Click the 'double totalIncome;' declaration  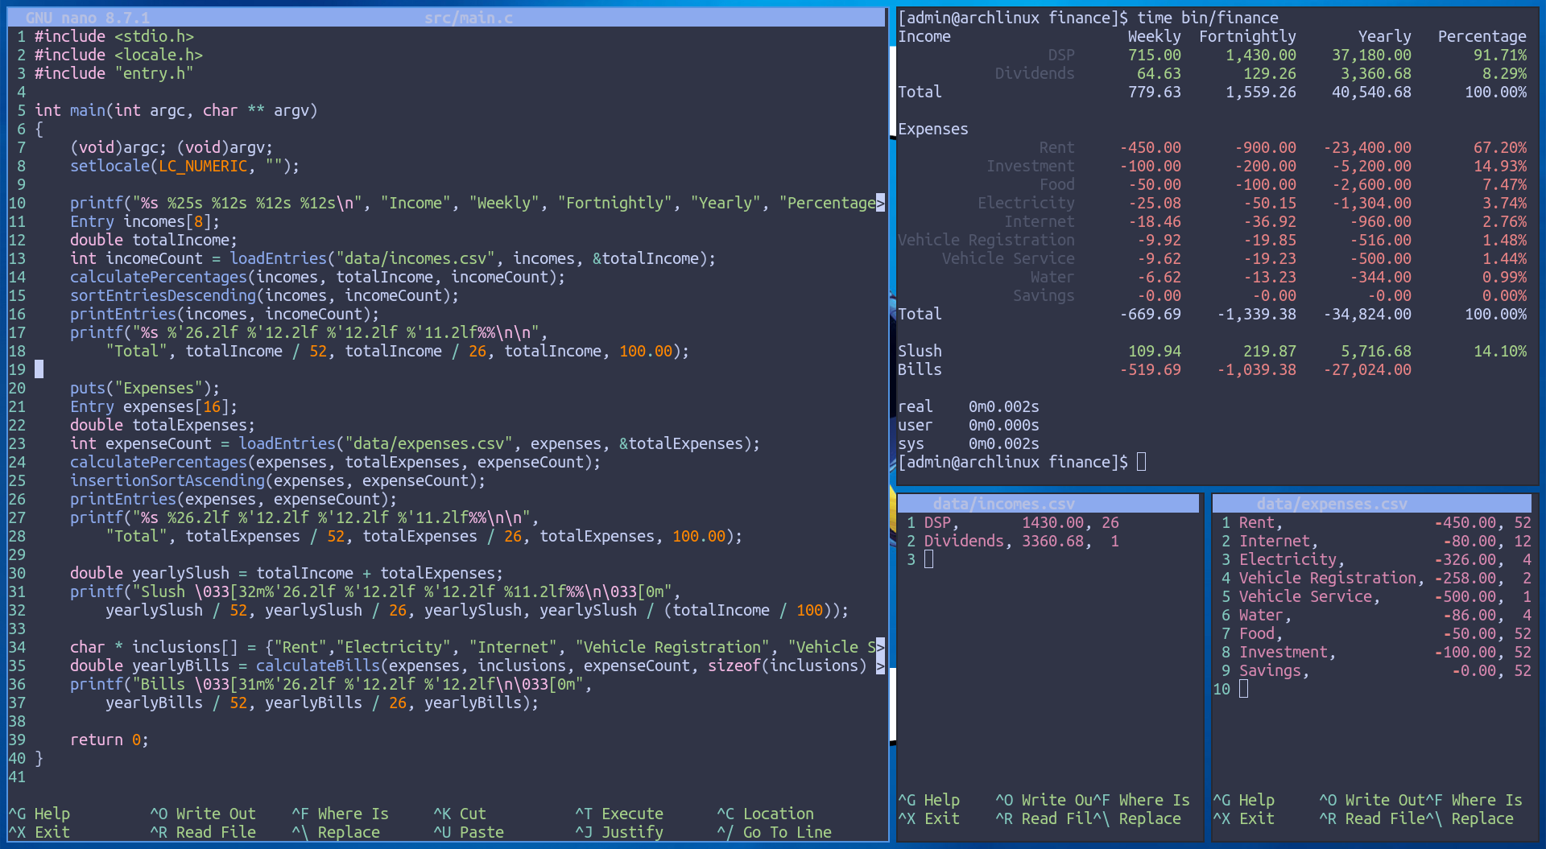pos(154,240)
